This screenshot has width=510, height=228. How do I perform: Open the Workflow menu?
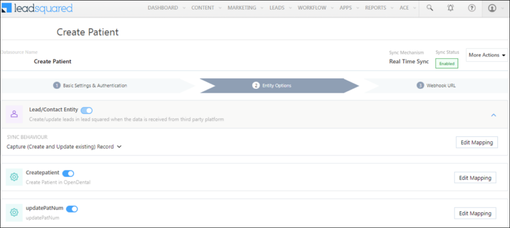[x=313, y=8]
